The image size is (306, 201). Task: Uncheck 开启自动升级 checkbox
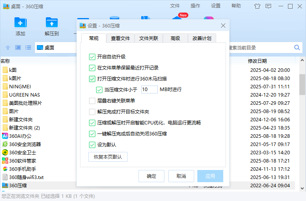[x=93, y=57]
